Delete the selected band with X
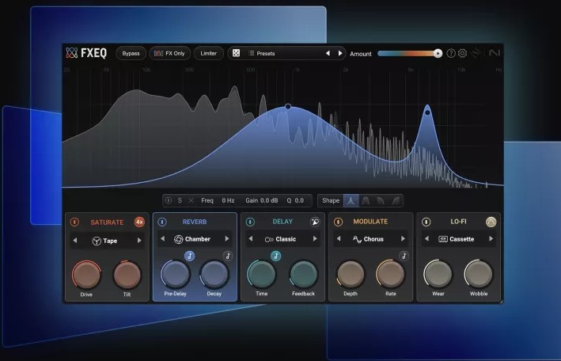561x361 pixels. (191, 200)
